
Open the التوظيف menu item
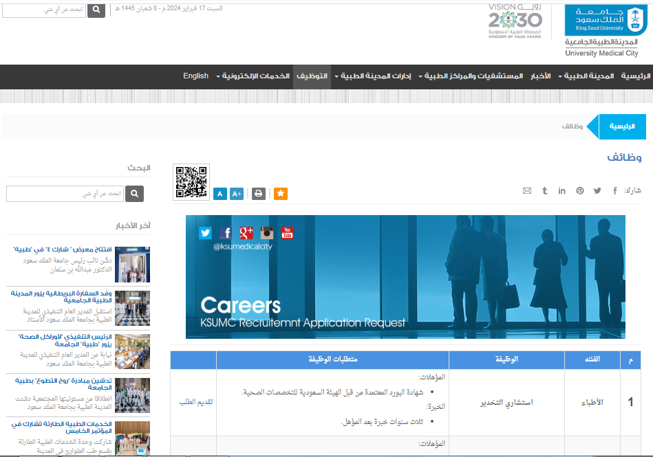pyautogui.click(x=312, y=76)
